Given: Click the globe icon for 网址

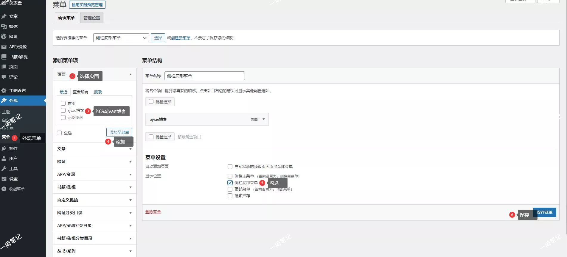Looking at the screenshot, I should pyautogui.click(x=4, y=37).
